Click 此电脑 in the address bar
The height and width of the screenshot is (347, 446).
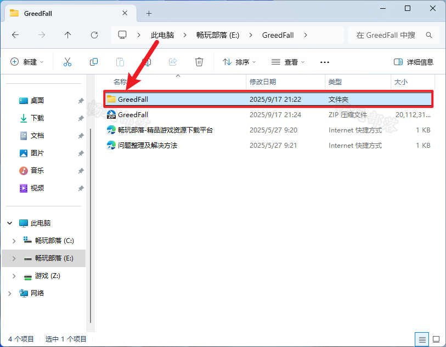coord(162,35)
